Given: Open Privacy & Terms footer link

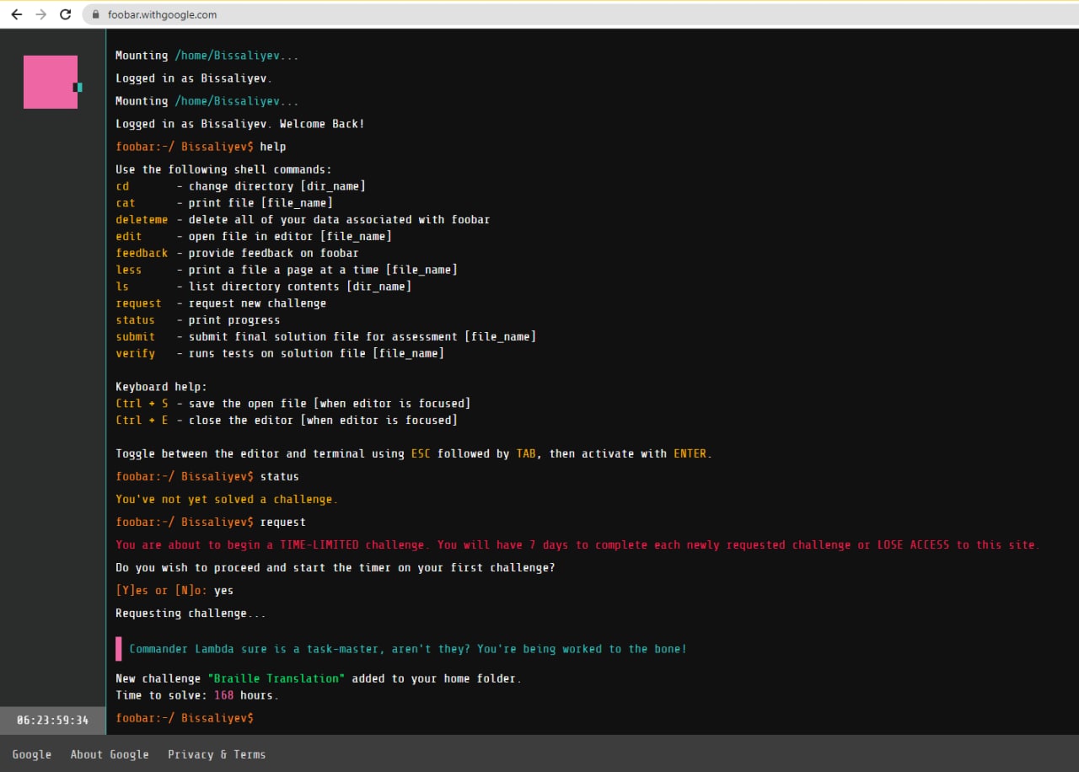Looking at the screenshot, I should tap(217, 754).
